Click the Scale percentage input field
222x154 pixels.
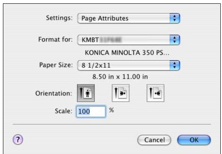tap(91, 111)
